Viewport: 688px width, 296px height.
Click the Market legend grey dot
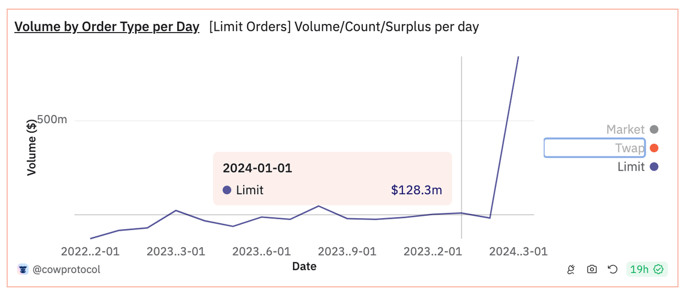pyautogui.click(x=654, y=130)
